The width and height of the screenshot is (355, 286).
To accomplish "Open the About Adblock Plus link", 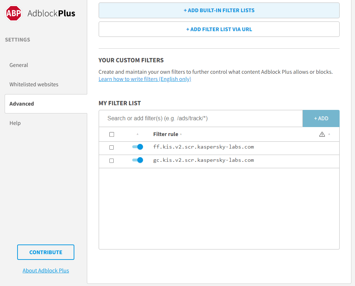I will pos(46,271).
